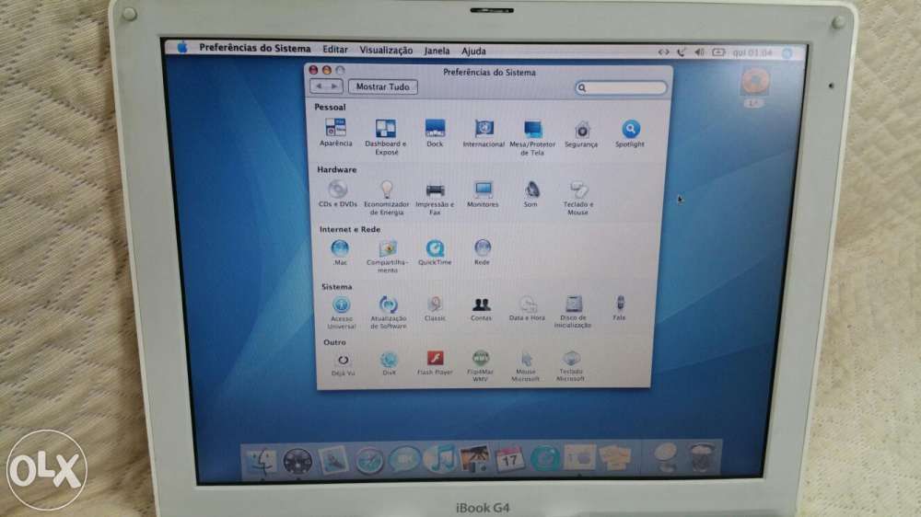Open Economizador de Energia preferences
The height and width of the screenshot is (517, 921).
[387, 198]
